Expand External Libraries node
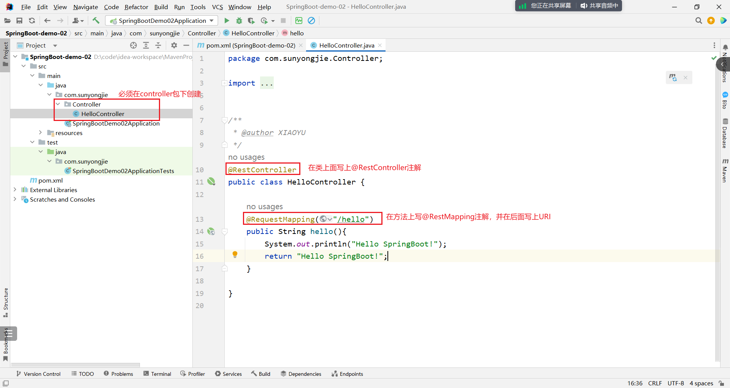The width and height of the screenshot is (730, 388). tap(15, 190)
